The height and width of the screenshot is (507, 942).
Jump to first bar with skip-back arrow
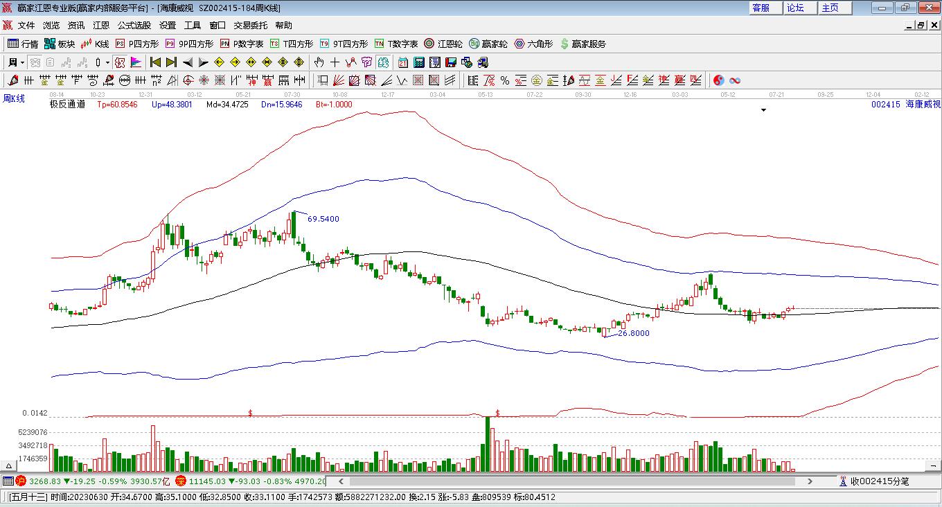pos(155,62)
